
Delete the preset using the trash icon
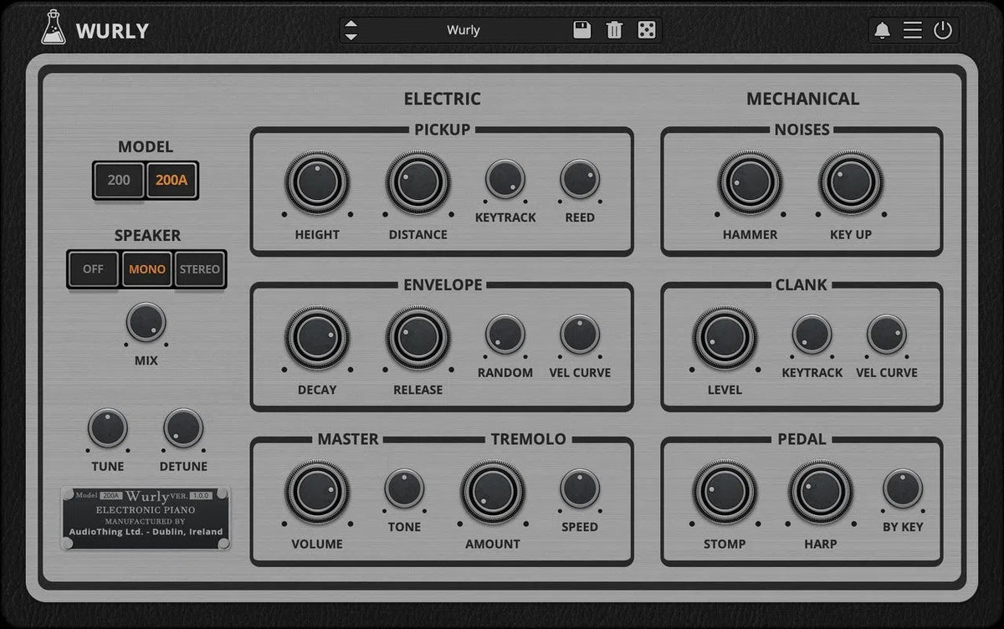[x=614, y=29]
